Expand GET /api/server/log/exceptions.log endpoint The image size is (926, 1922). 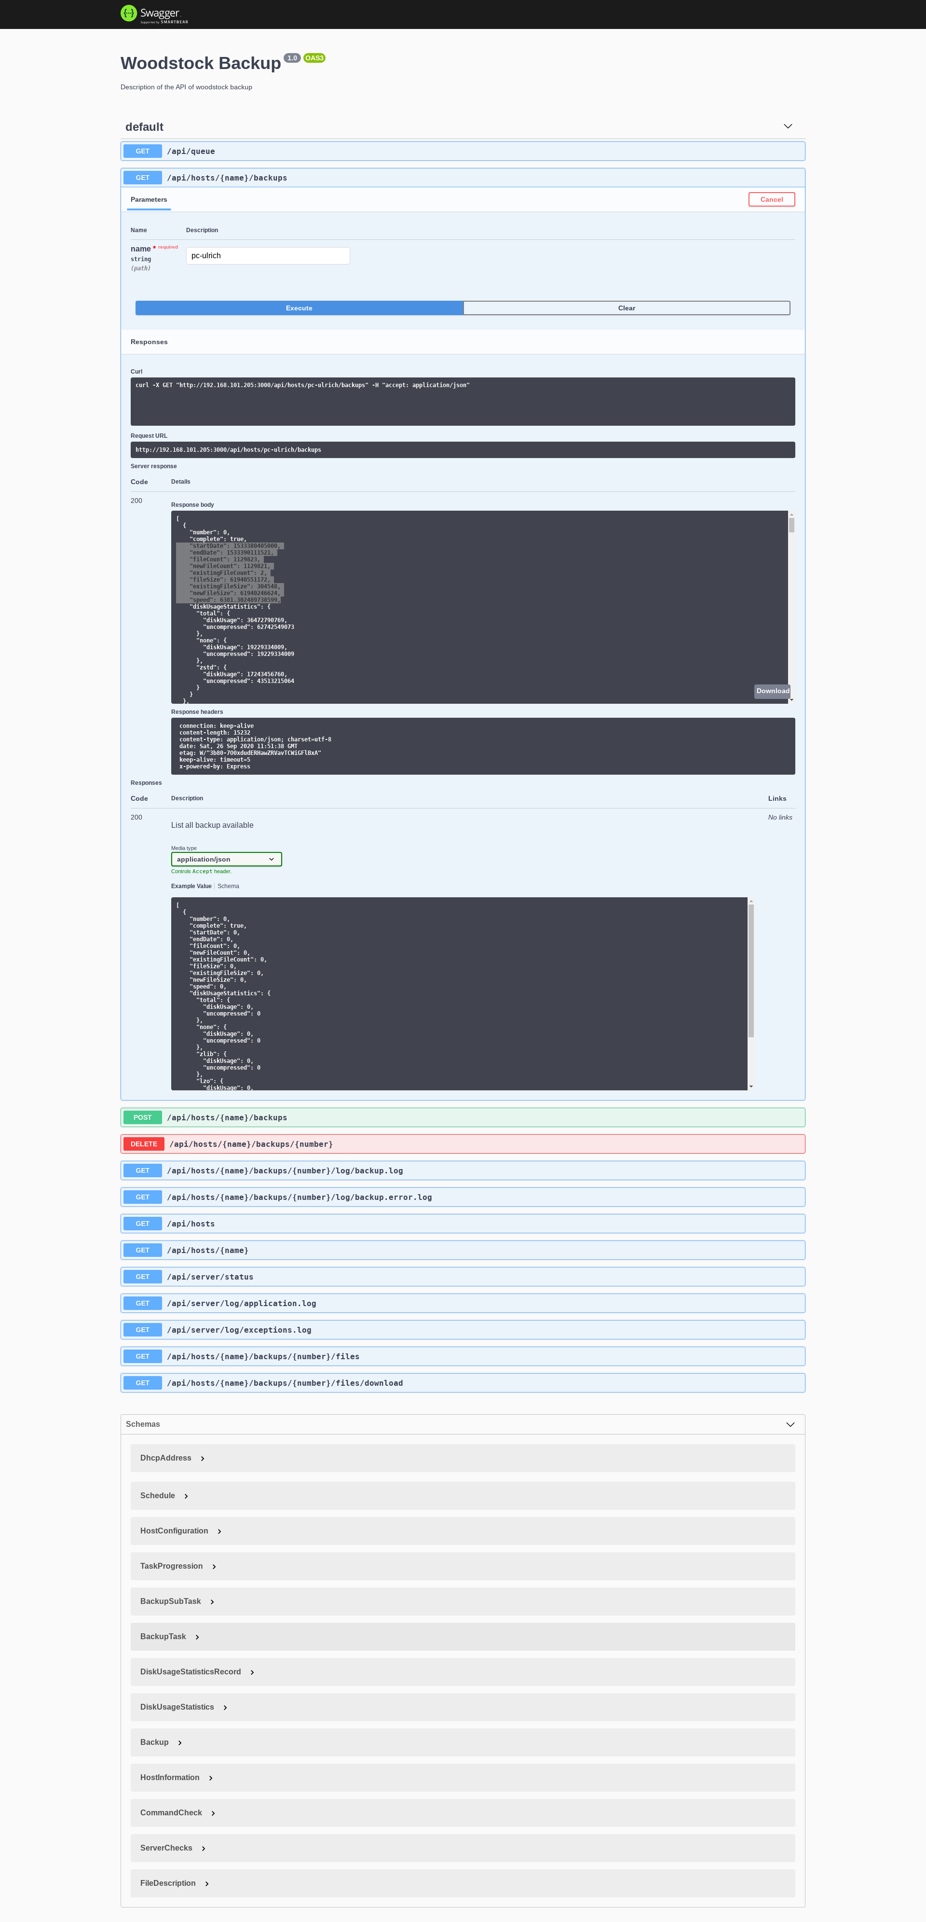pyautogui.click(x=462, y=1330)
